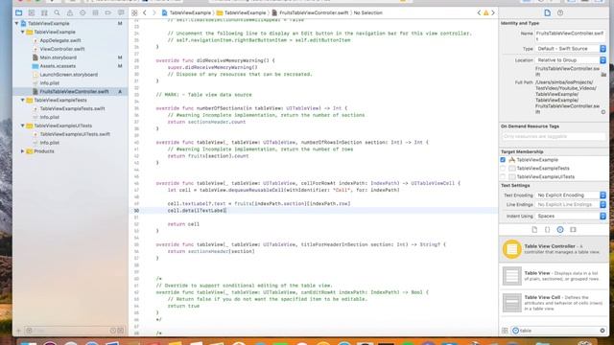
Task: Check TableViewExampleTests target membership
Action: tap(503, 169)
